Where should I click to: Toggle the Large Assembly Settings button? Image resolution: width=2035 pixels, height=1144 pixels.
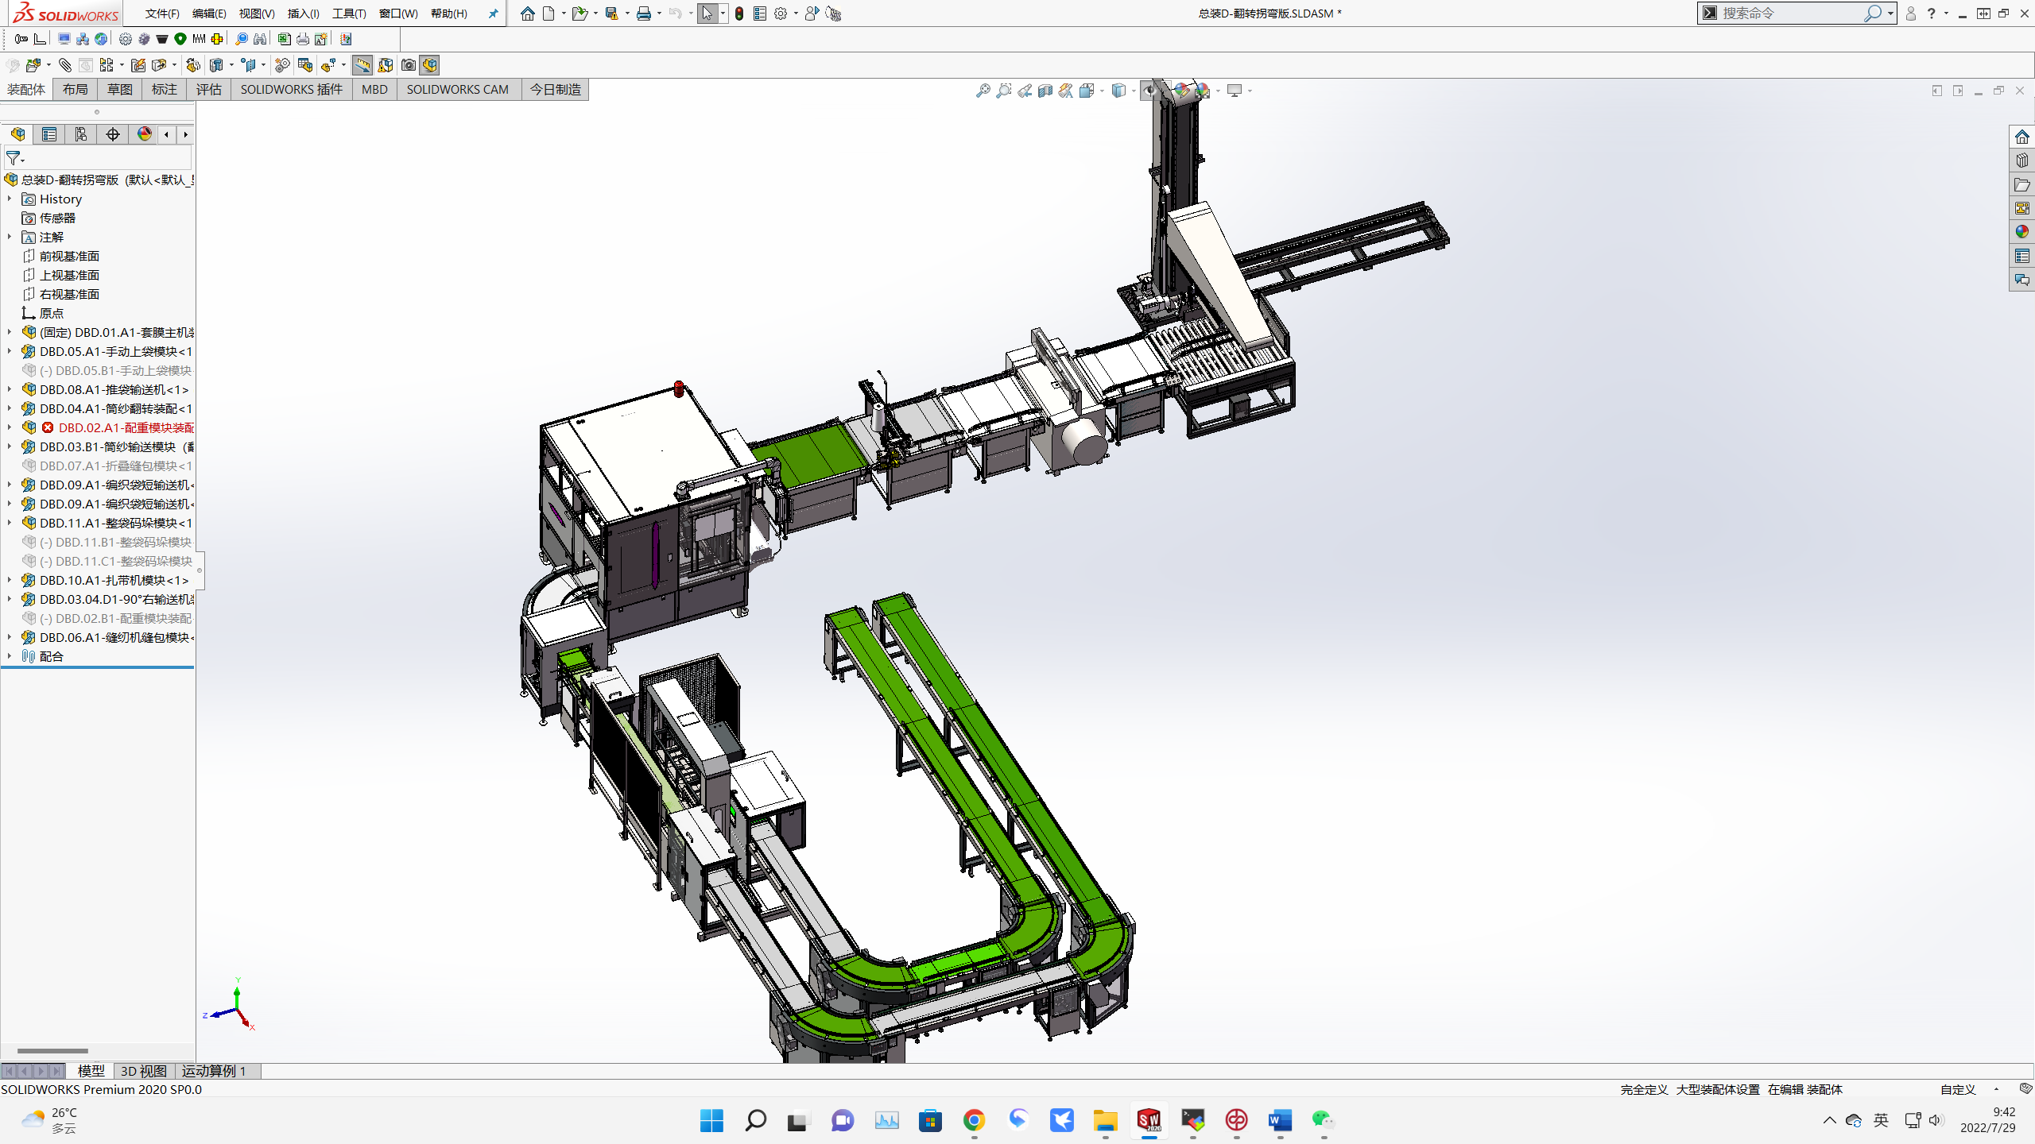tap(430, 65)
